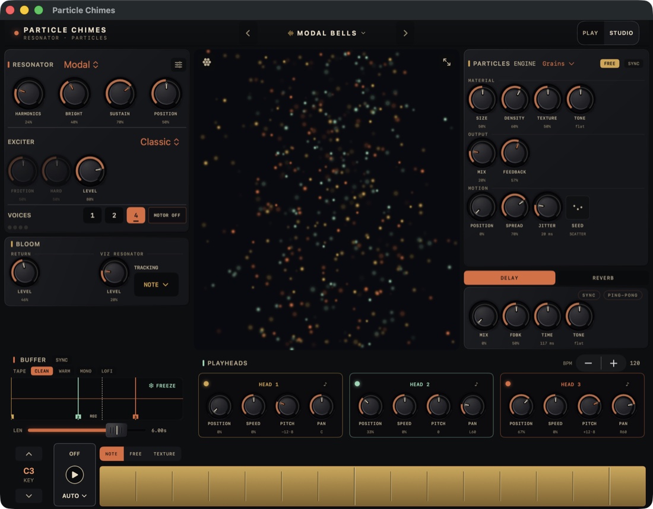The width and height of the screenshot is (653, 509).
Task: Enable Freeze on the buffer
Action: (162, 386)
